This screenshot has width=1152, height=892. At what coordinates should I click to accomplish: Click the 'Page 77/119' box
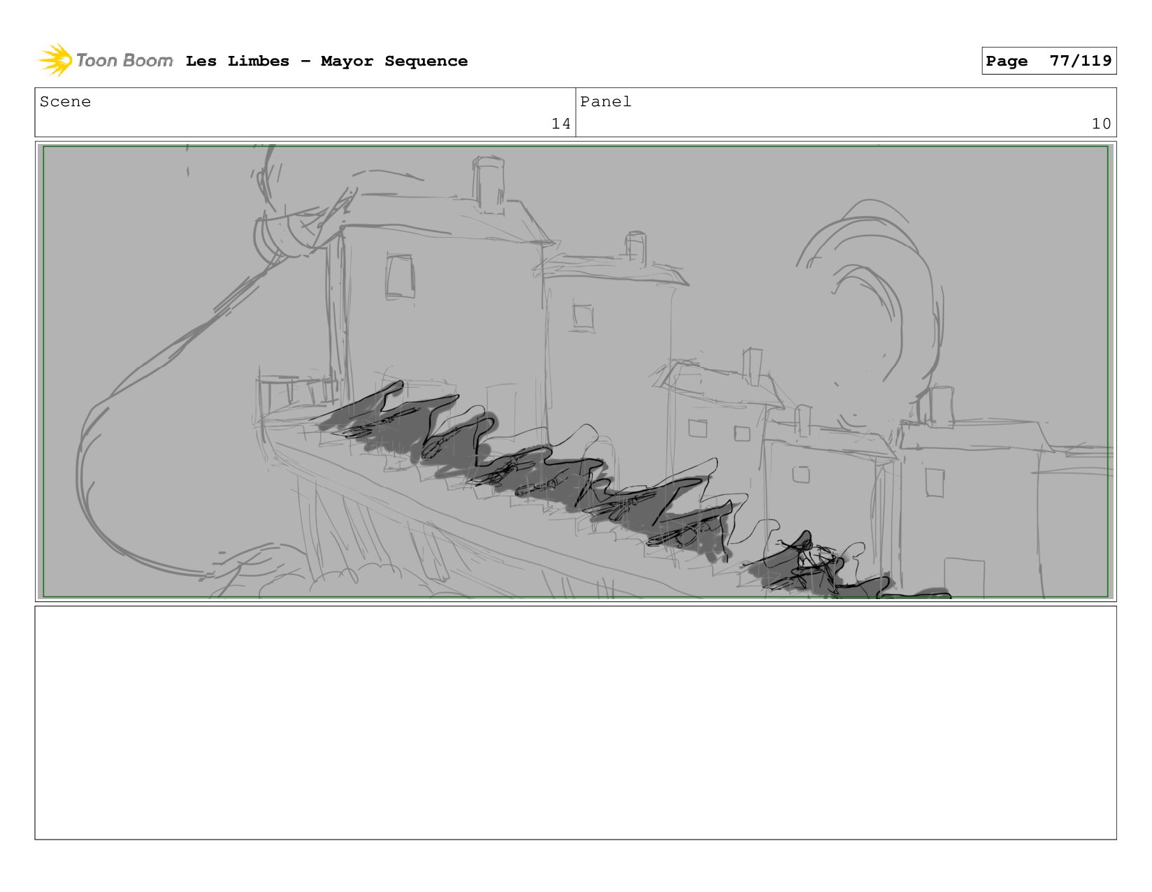pos(1049,61)
